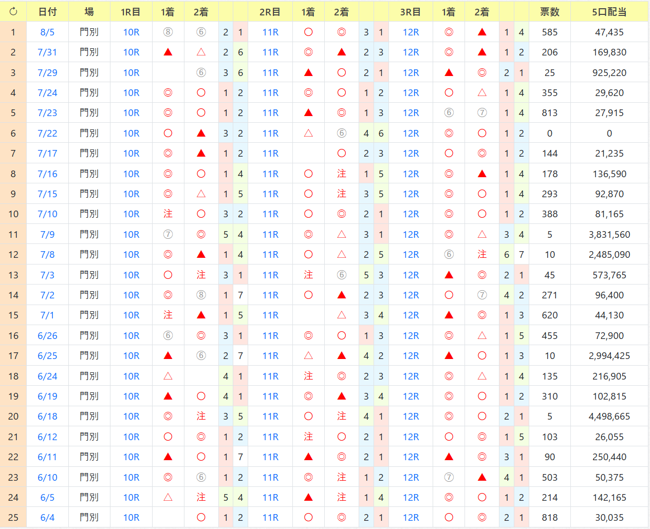Click 1R 1着 注 mark in the 7/1 row
The width and height of the screenshot is (650, 529).
pyautogui.click(x=168, y=315)
